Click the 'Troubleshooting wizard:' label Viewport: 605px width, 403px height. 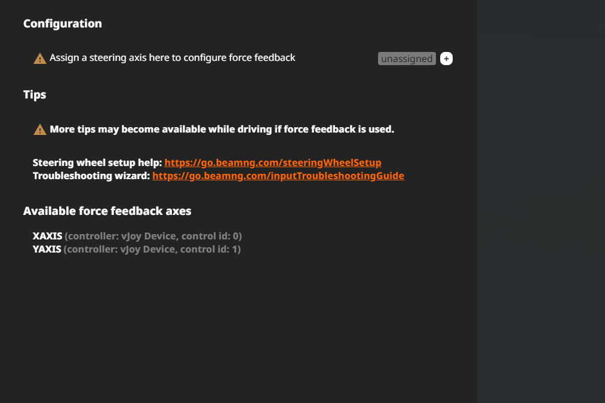click(x=91, y=176)
